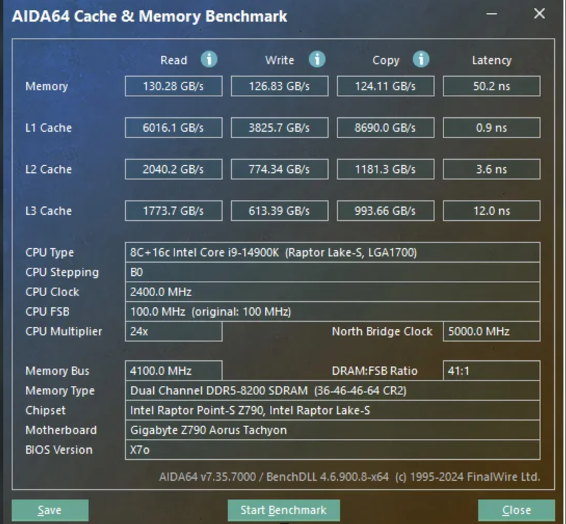Select L3 Cache write 613.39 GB/s

(x=279, y=210)
